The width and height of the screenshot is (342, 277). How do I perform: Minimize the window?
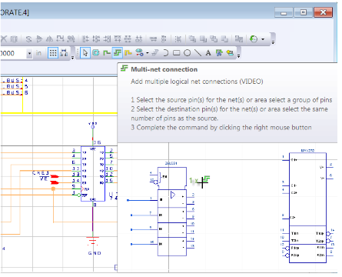point(284,12)
